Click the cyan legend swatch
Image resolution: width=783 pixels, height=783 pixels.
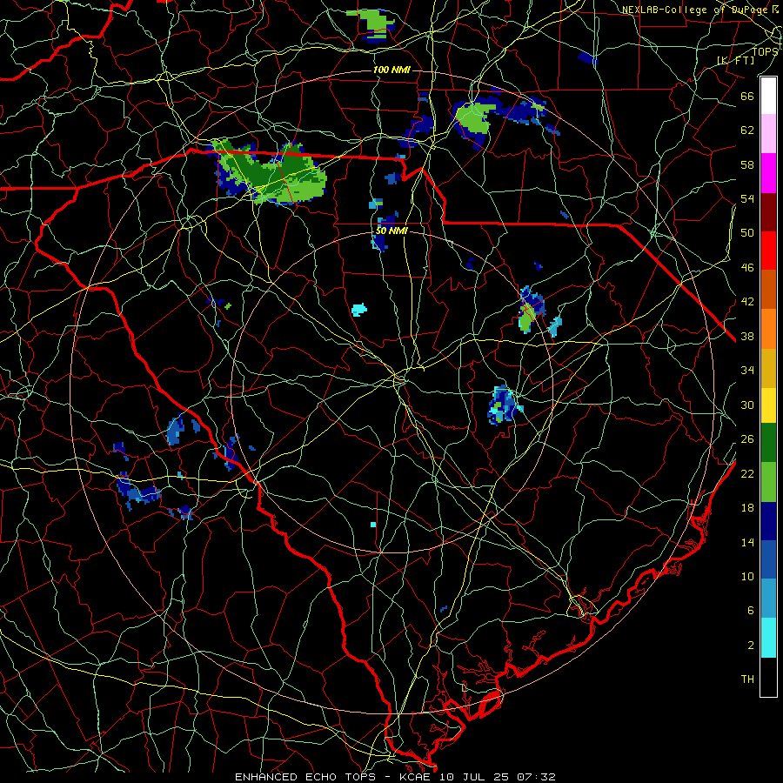pos(768,638)
